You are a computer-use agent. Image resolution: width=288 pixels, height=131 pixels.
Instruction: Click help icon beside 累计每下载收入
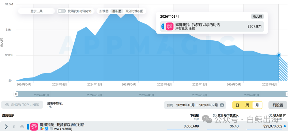214,115
